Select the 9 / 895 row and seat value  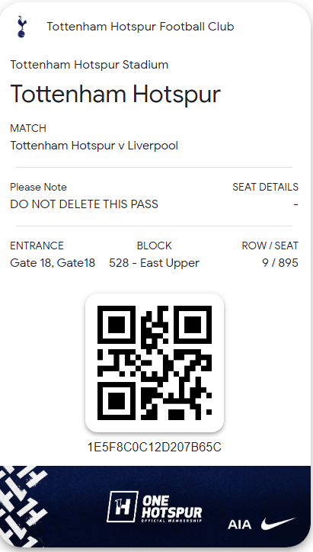[x=280, y=263]
